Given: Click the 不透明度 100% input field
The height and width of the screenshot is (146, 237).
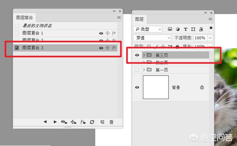Looking at the screenshot, I should (201, 38).
